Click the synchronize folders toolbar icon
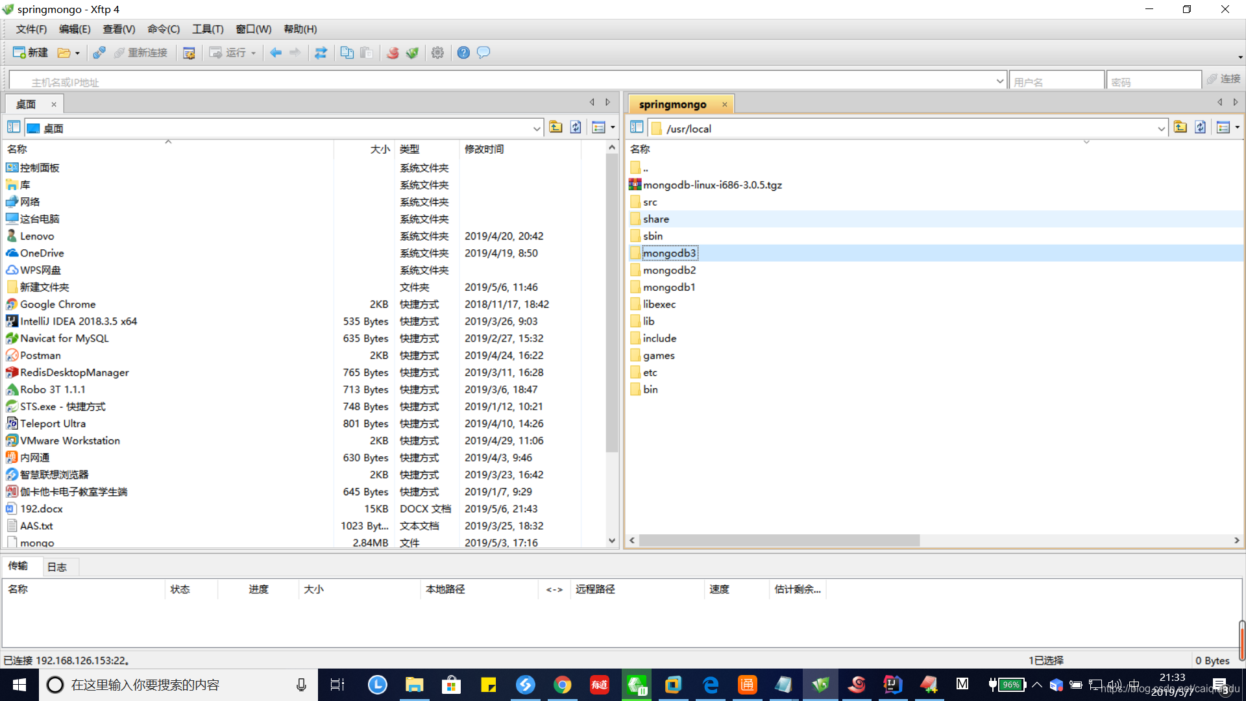This screenshot has width=1246, height=701. (321, 53)
